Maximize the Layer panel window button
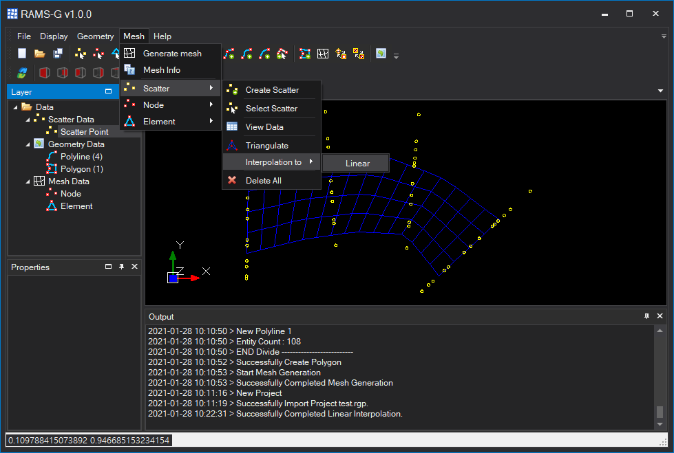 pyautogui.click(x=108, y=91)
